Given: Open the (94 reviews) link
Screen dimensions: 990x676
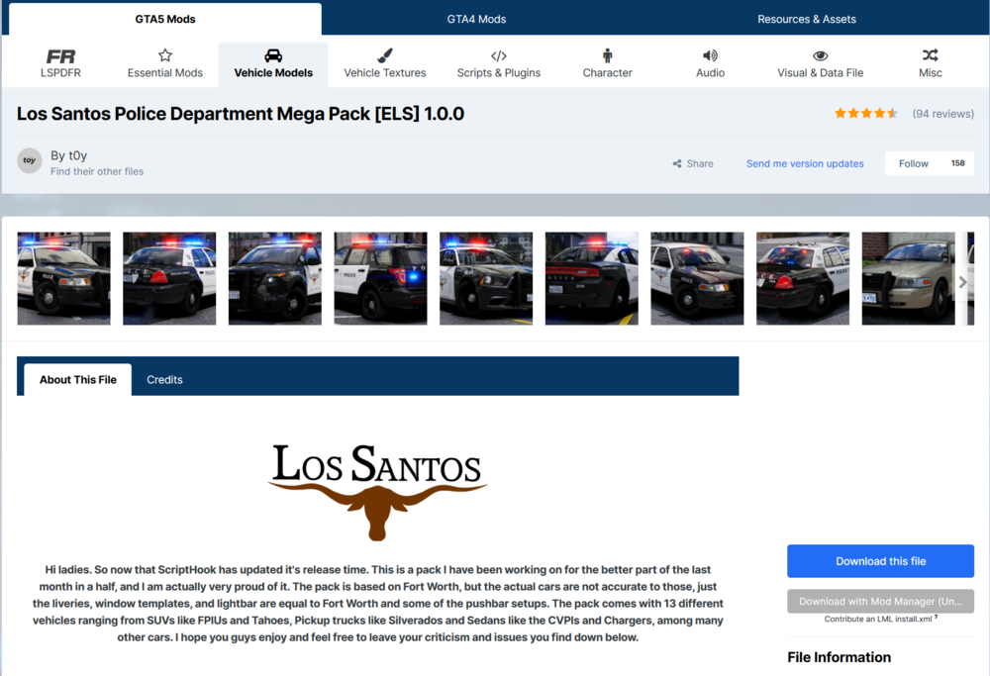Looking at the screenshot, I should tap(942, 114).
